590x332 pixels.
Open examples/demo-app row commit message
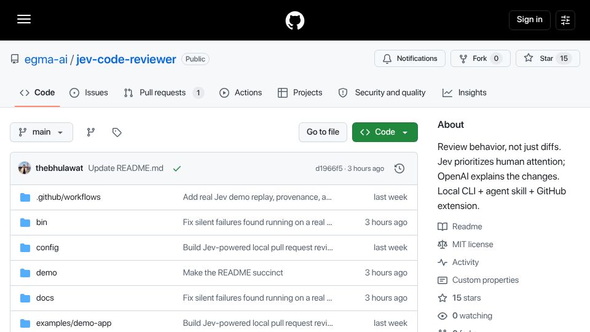[x=258, y=323]
